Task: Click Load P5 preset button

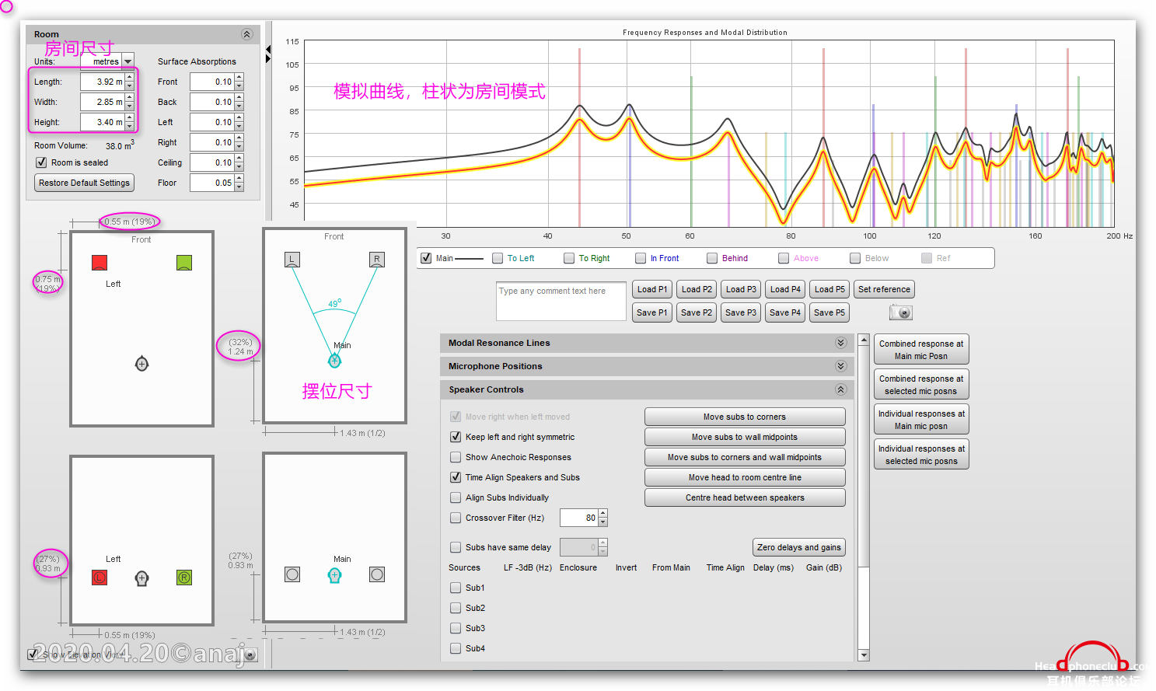Action: coord(829,289)
